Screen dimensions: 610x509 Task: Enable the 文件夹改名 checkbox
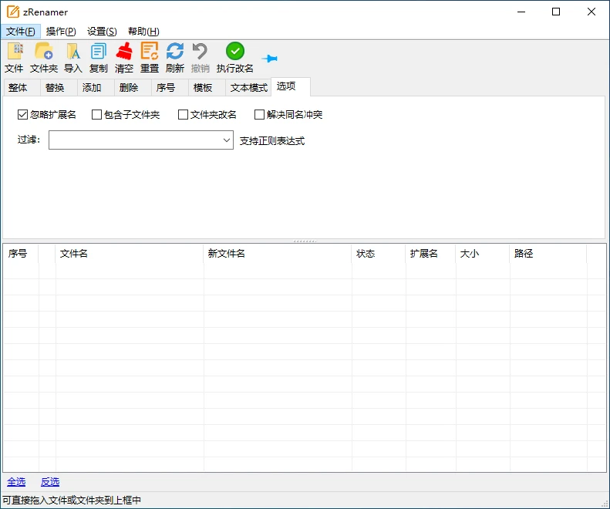183,115
